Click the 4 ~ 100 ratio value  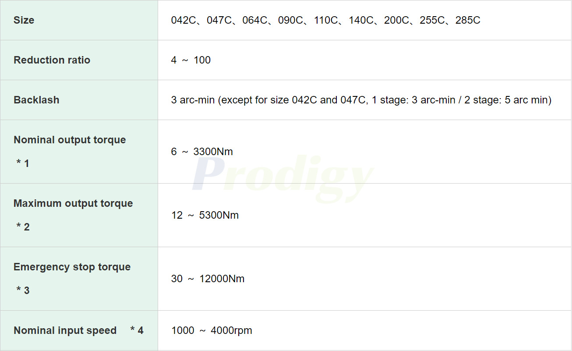pyautogui.click(x=191, y=60)
